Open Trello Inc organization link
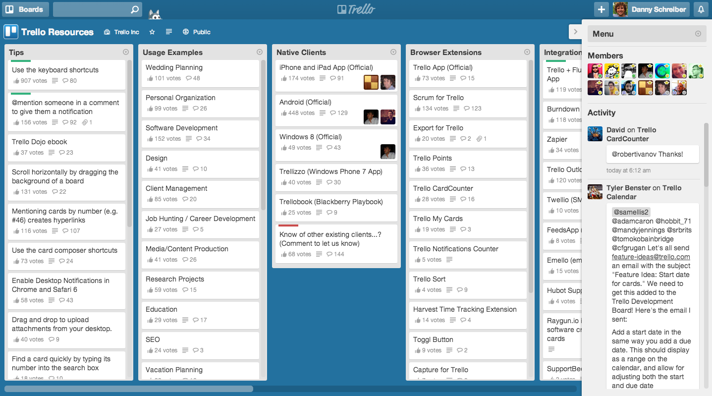The width and height of the screenshot is (712, 396). 121,32
